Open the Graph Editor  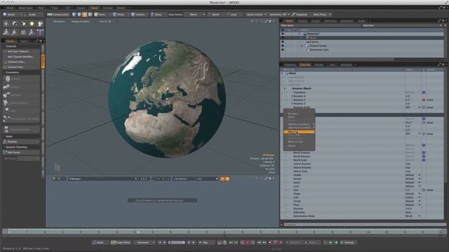click(x=121, y=242)
